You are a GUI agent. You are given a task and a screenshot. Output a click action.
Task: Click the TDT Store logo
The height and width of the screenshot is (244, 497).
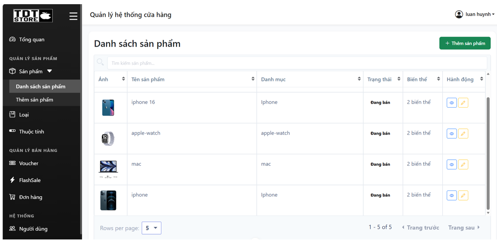pos(33,16)
